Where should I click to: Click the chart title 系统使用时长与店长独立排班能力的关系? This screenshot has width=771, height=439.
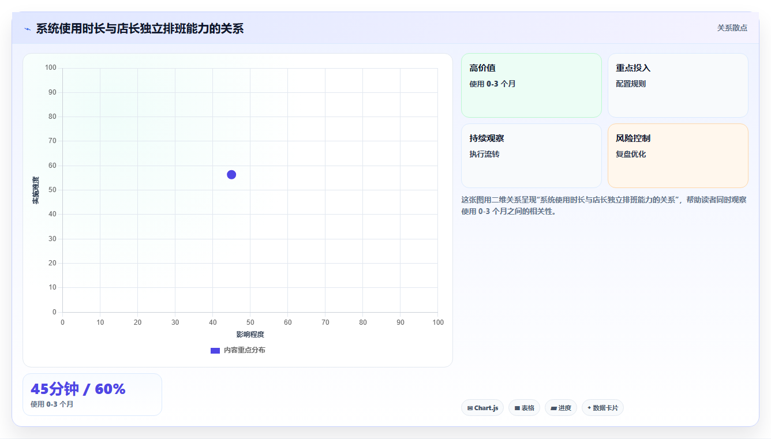(140, 28)
